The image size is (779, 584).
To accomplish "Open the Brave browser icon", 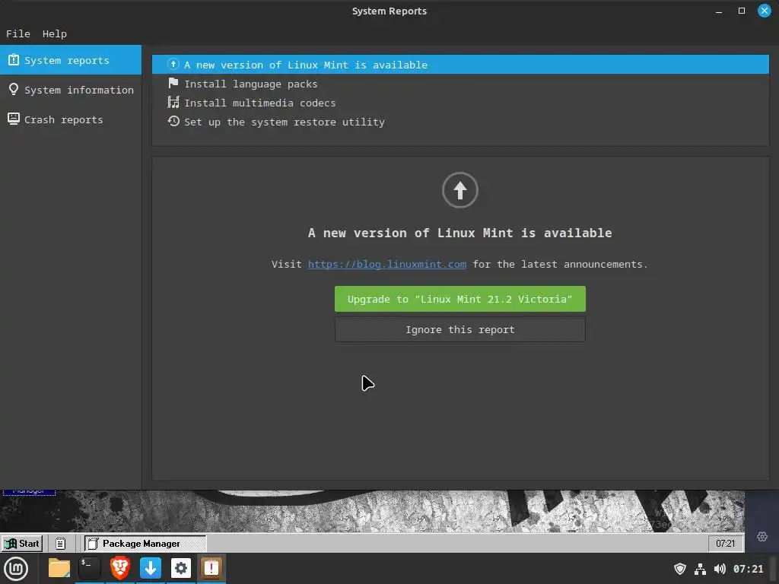I will [x=120, y=568].
